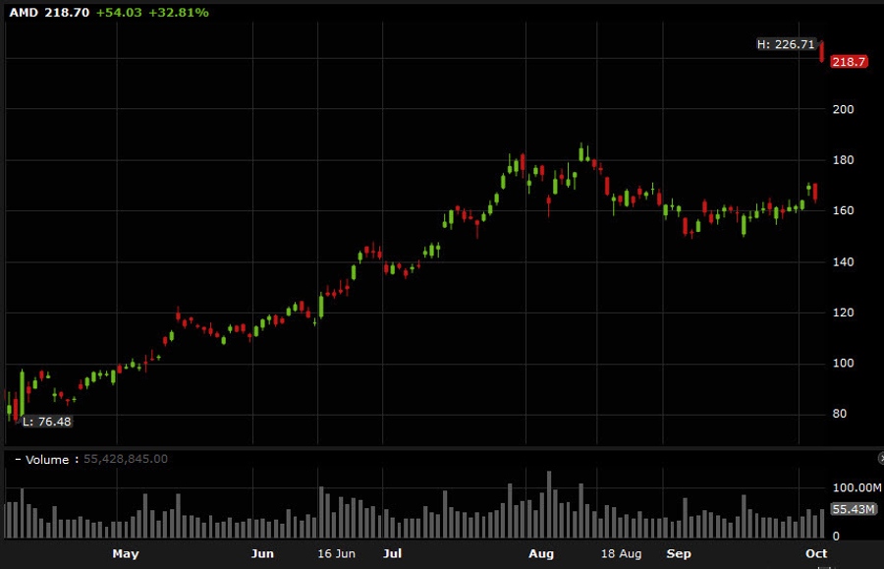Click the 200 price level on the right axis
The height and width of the screenshot is (569, 884).
tap(841, 108)
